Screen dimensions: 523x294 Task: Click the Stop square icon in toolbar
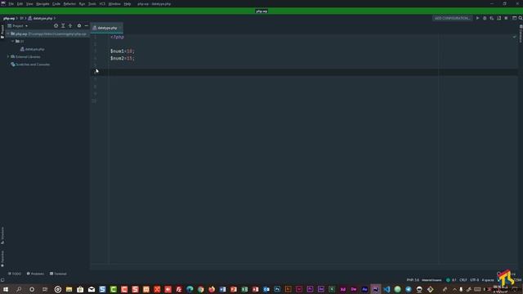tap(506, 18)
